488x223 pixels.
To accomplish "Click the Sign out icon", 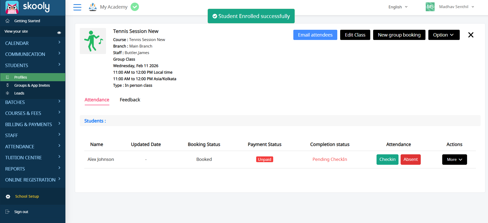I will 8,212.
